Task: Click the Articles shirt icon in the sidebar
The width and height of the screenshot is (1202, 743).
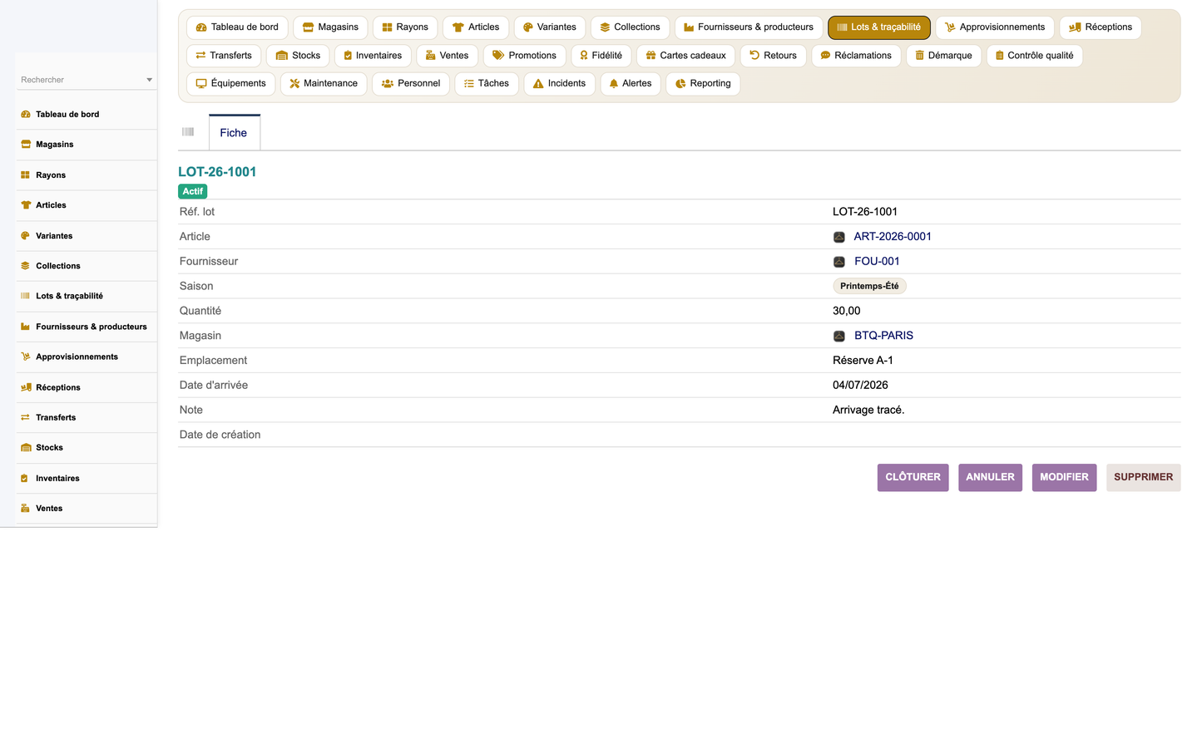Action: tap(26, 205)
